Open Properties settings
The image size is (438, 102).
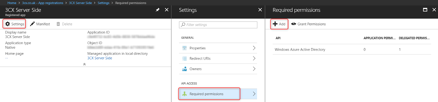tap(218, 48)
